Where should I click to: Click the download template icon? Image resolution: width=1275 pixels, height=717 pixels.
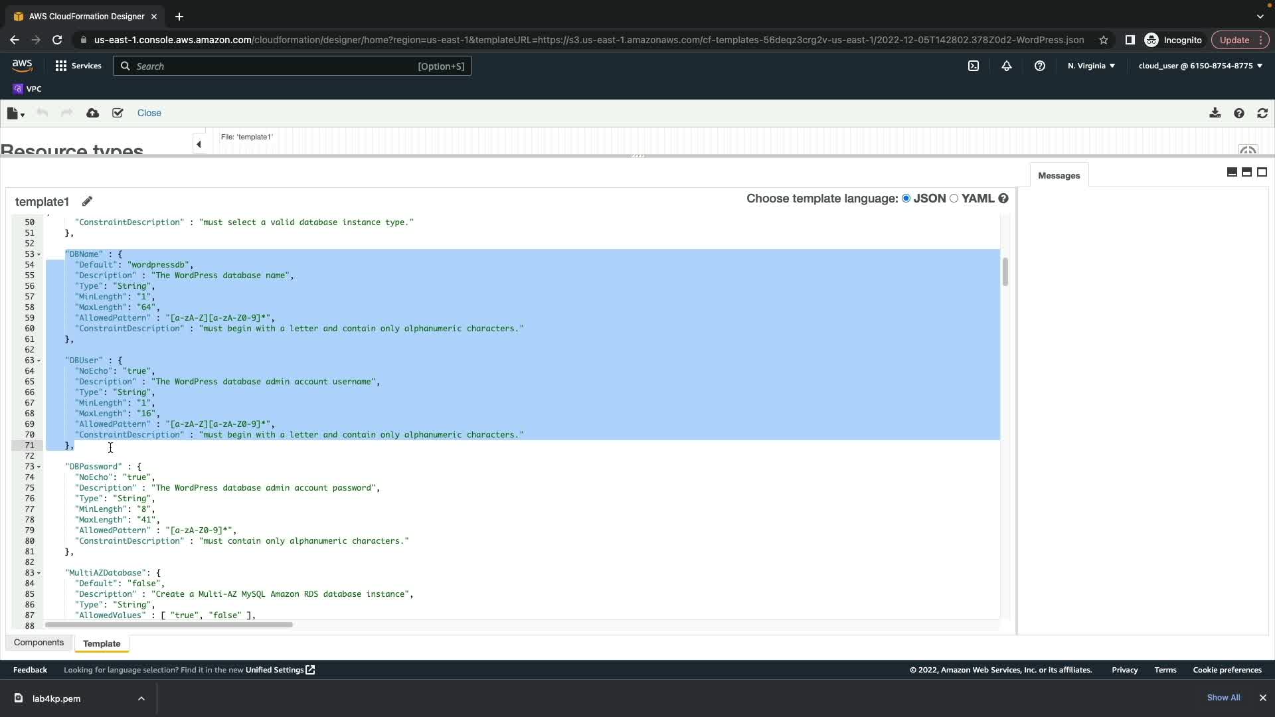click(x=1215, y=114)
